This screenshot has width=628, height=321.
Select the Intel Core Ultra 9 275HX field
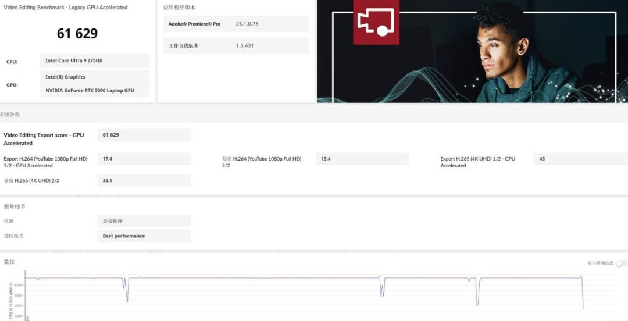[95, 60]
